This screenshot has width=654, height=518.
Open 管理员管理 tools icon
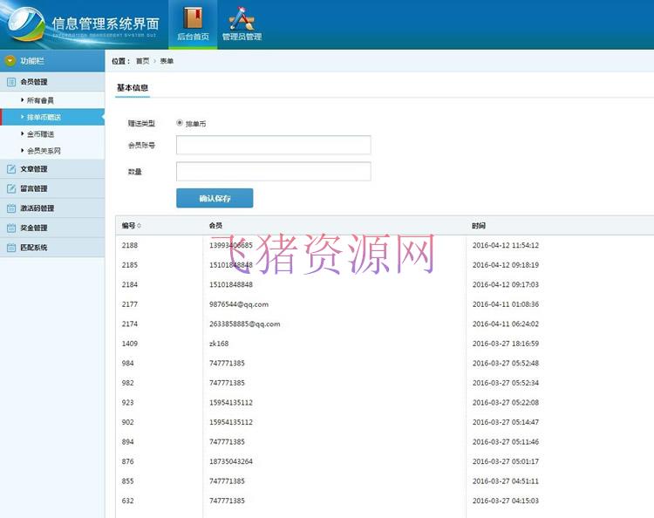241,17
